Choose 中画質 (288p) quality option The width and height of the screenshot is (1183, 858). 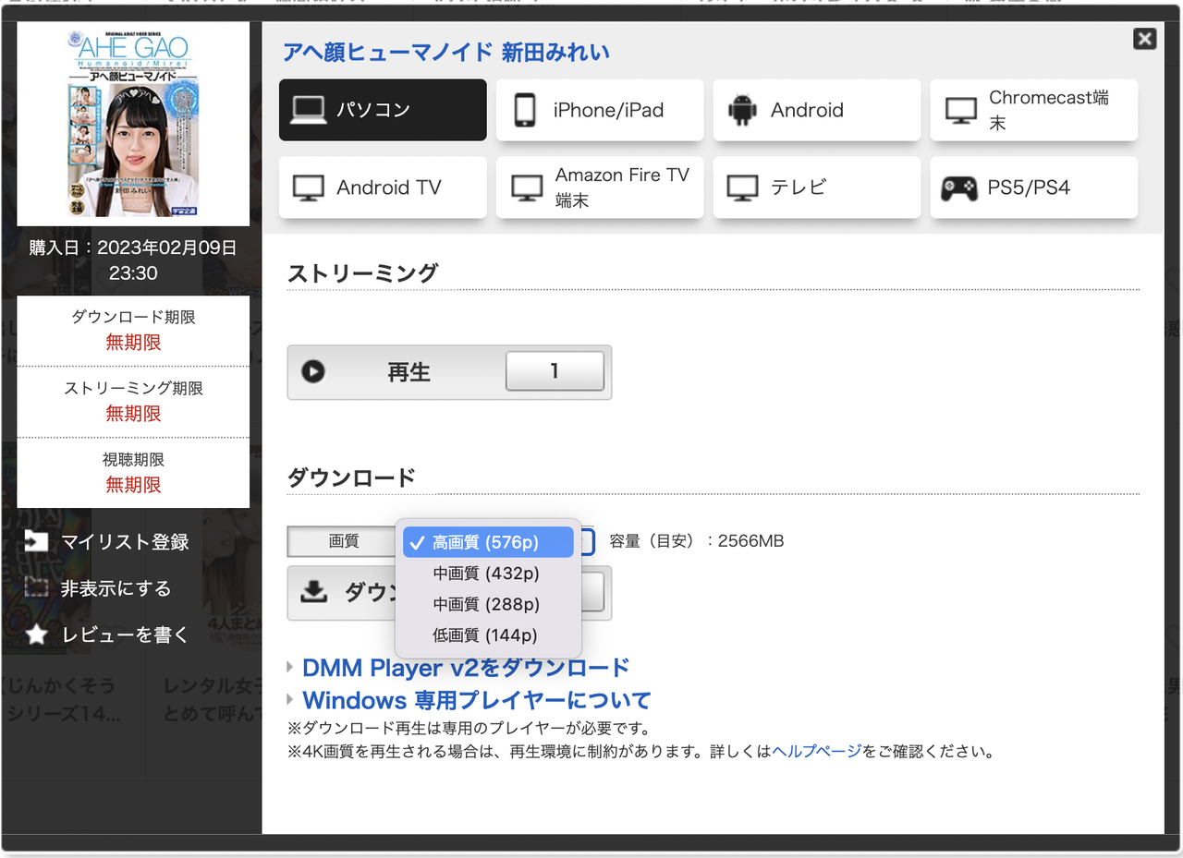pos(488,604)
